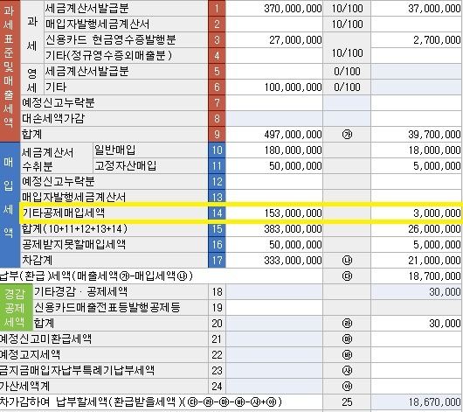Select the 180,000,000 일반매입 amount
The width and height of the screenshot is (463, 412).
pyautogui.click(x=274, y=150)
